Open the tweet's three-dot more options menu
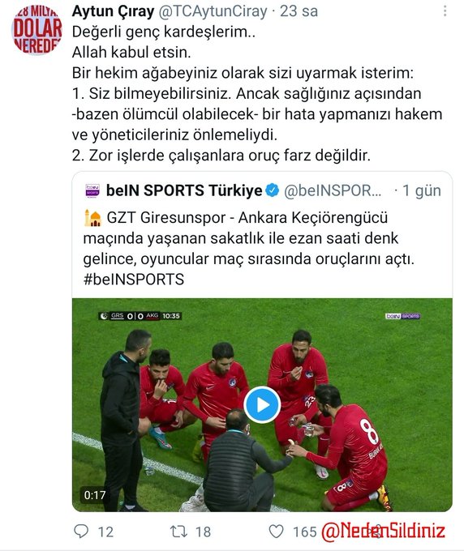The image size is (464, 551). [445, 11]
